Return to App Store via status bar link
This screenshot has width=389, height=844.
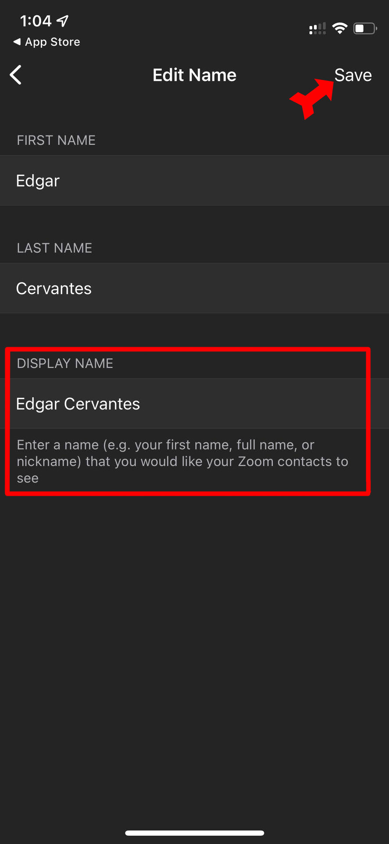pyautogui.click(x=52, y=42)
